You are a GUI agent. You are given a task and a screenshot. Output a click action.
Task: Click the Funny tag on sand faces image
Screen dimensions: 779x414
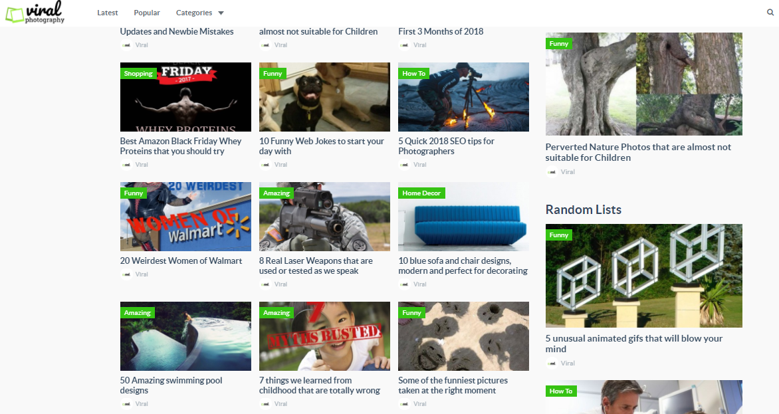[411, 313]
